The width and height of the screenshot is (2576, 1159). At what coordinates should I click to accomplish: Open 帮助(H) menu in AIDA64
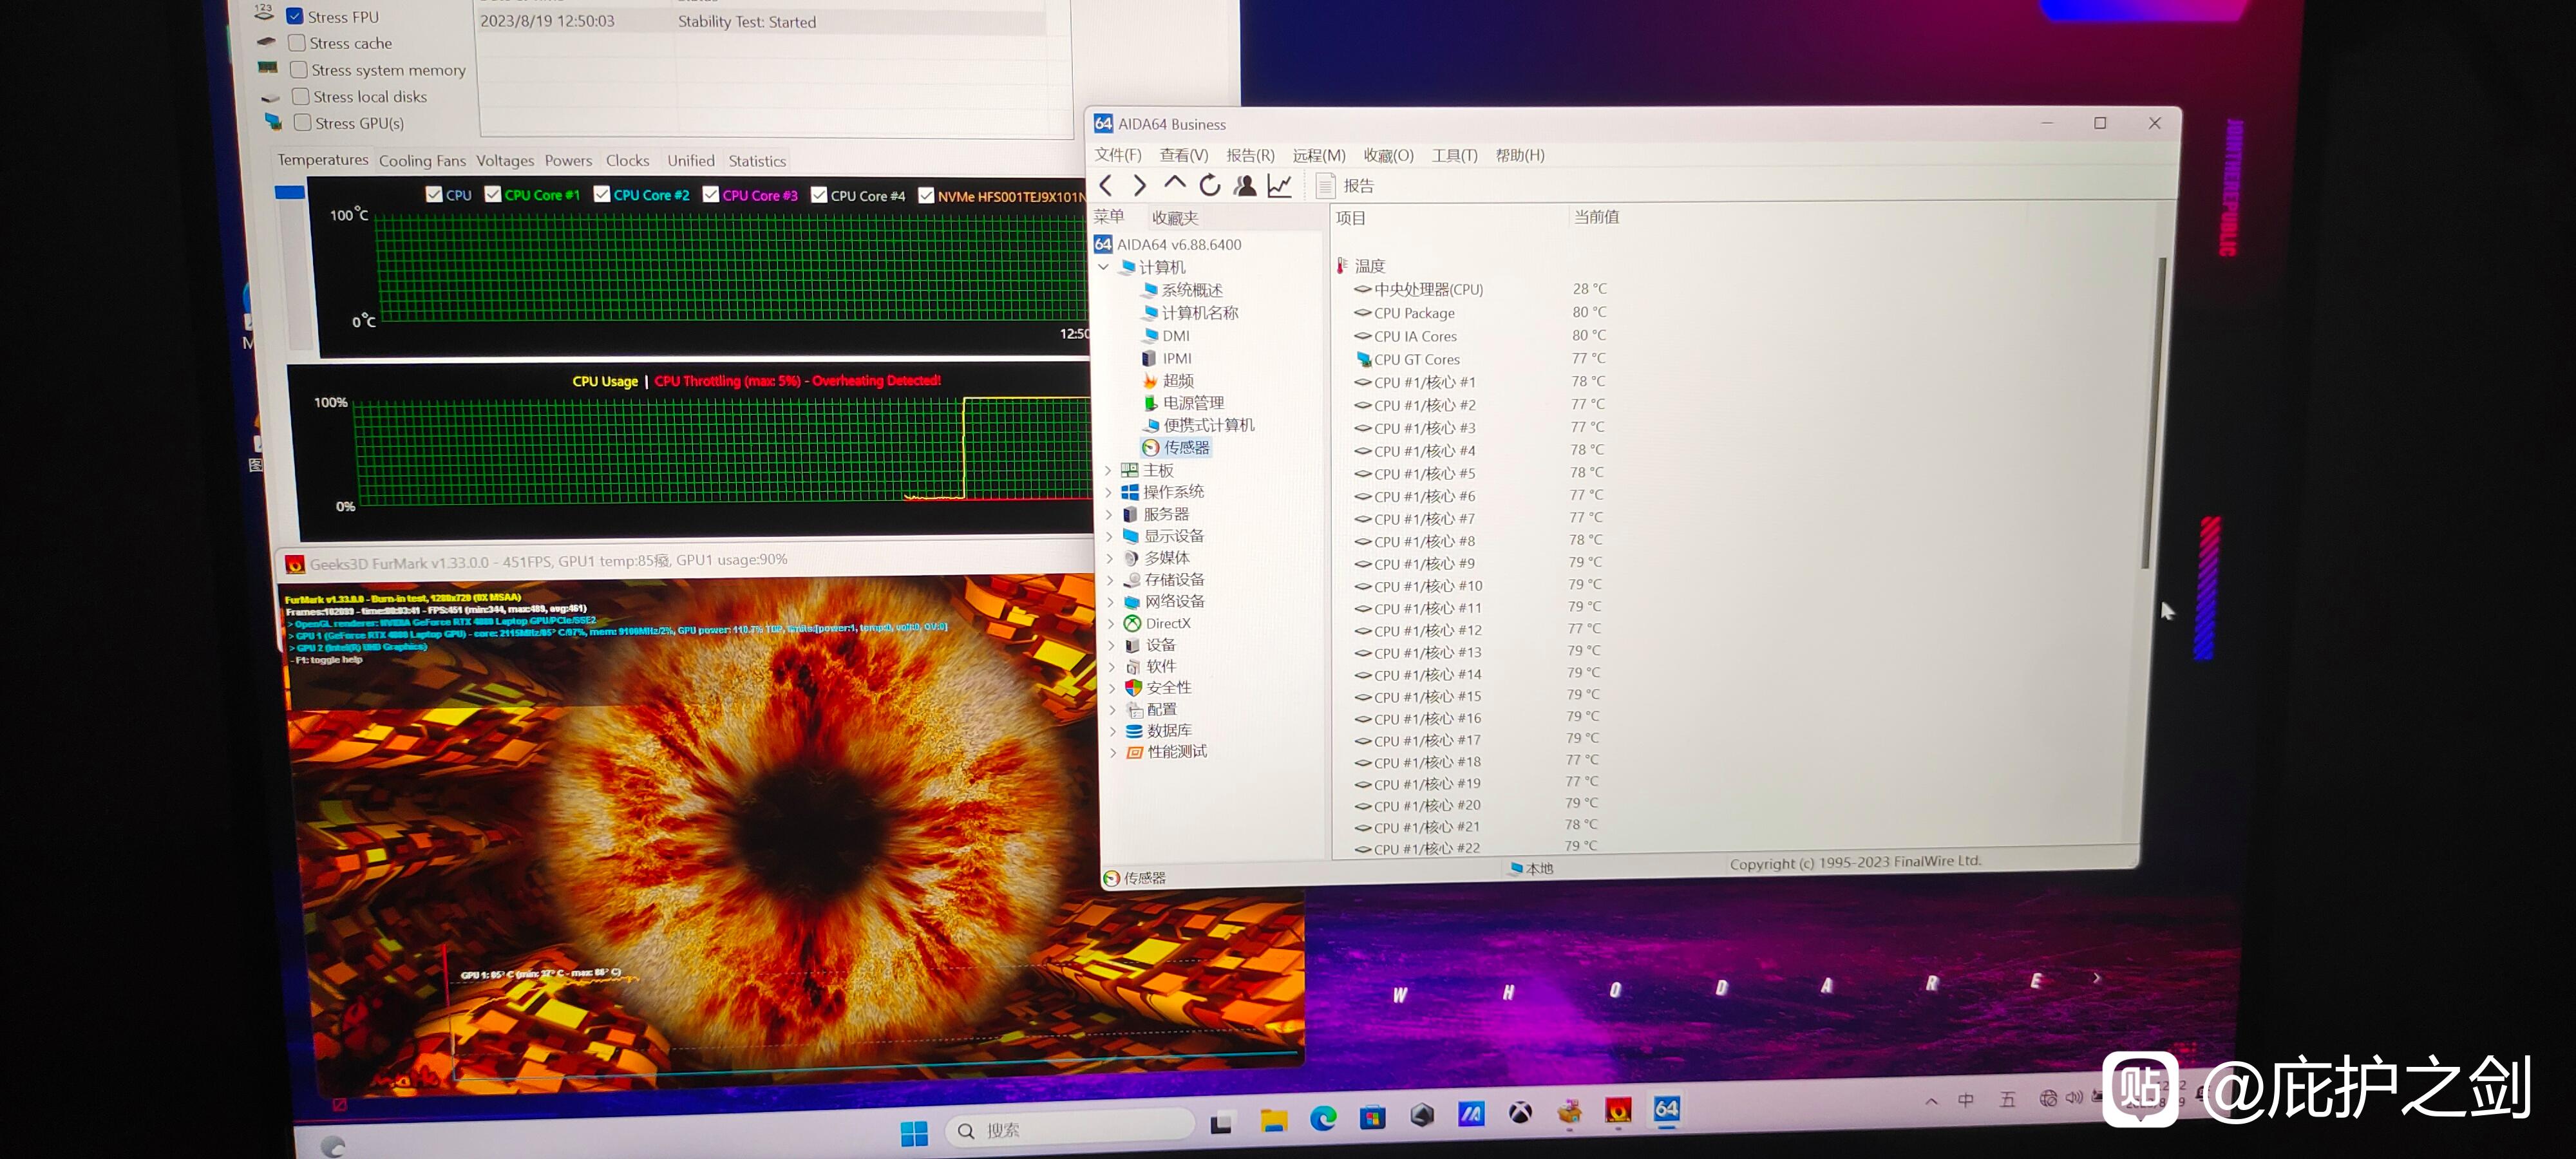point(1519,155)
